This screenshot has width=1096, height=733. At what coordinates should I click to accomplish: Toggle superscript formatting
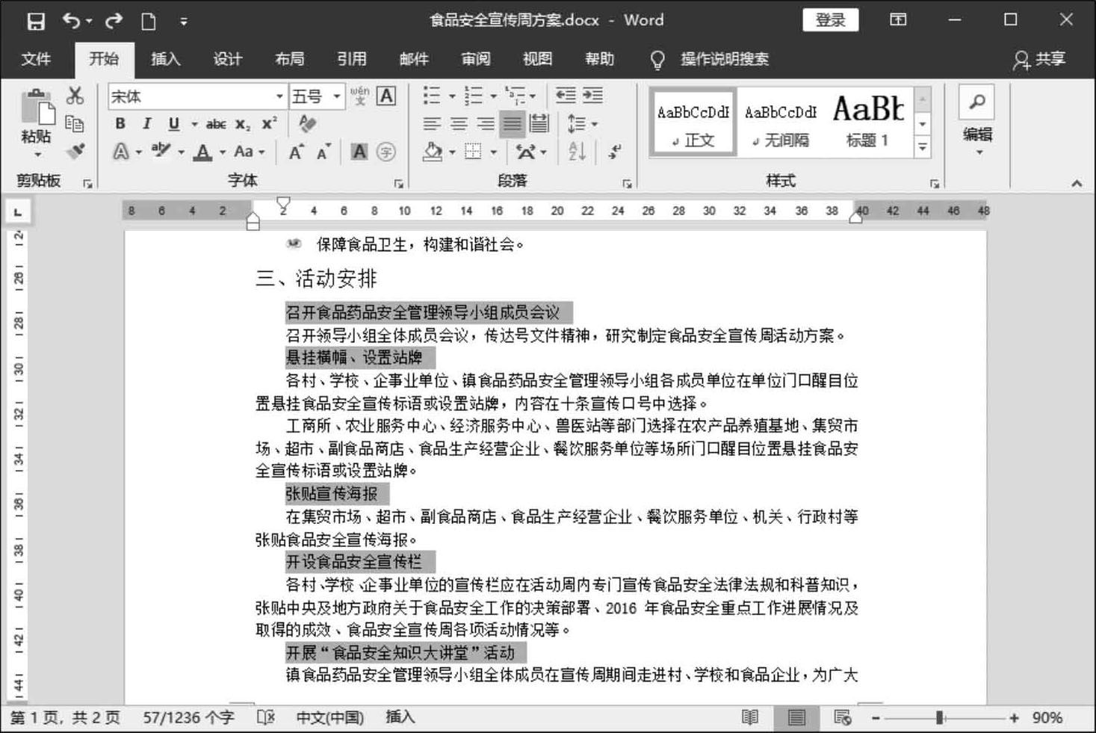tap(269, 124)
